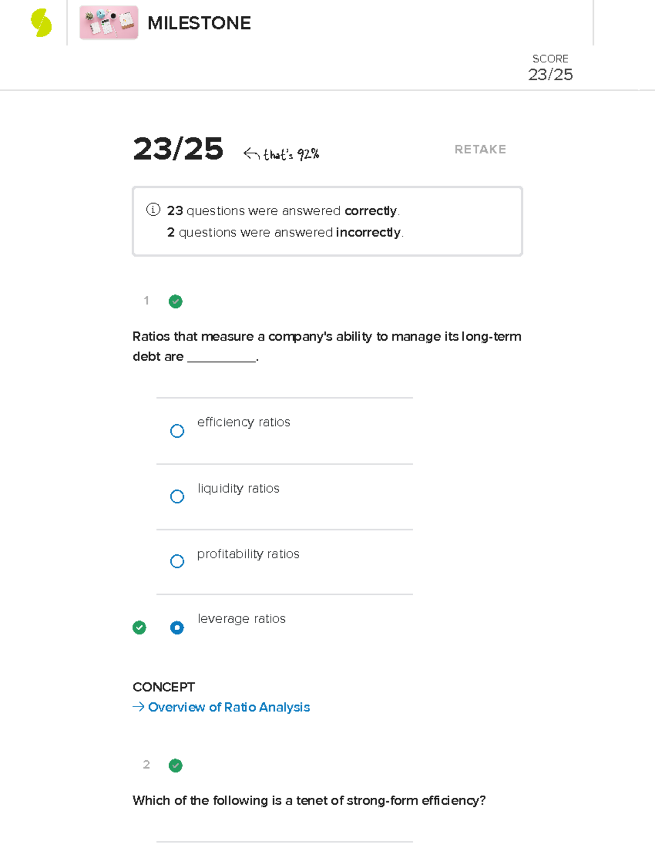Select the profitability ratios radio button
The width and height of the screenshot is (655, 848).
[x=177, y=561]
